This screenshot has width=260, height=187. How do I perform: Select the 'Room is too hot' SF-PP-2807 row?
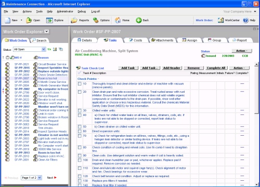pyautogui.click(x=35, y=78)
